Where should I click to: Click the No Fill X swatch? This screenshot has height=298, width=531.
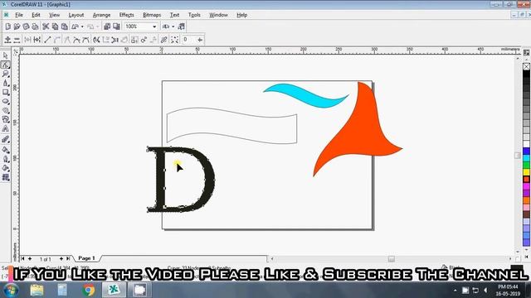[526, 66]
